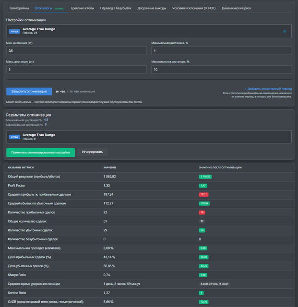Click the Результаты оптимизации heading
The image size is (298, 307).
click(29, 115)
